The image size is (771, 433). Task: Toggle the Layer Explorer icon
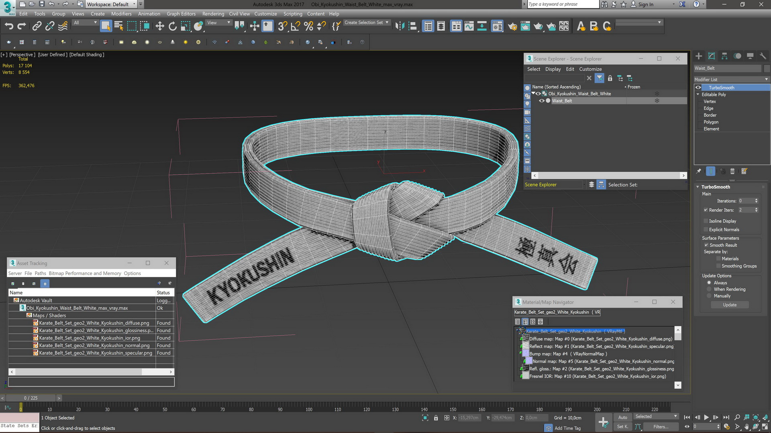tap(441, 26)
